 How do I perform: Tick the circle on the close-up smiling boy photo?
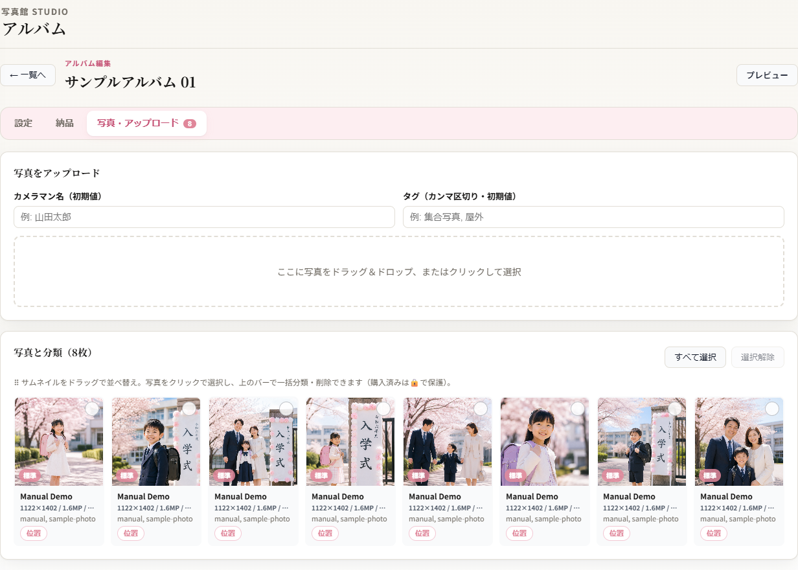pos(189,409)
